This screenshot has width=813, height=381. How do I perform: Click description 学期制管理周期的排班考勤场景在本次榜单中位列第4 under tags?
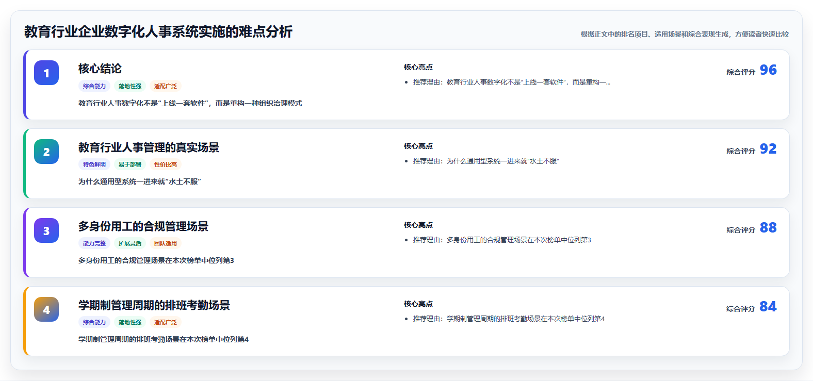click(x=164, y=339)
